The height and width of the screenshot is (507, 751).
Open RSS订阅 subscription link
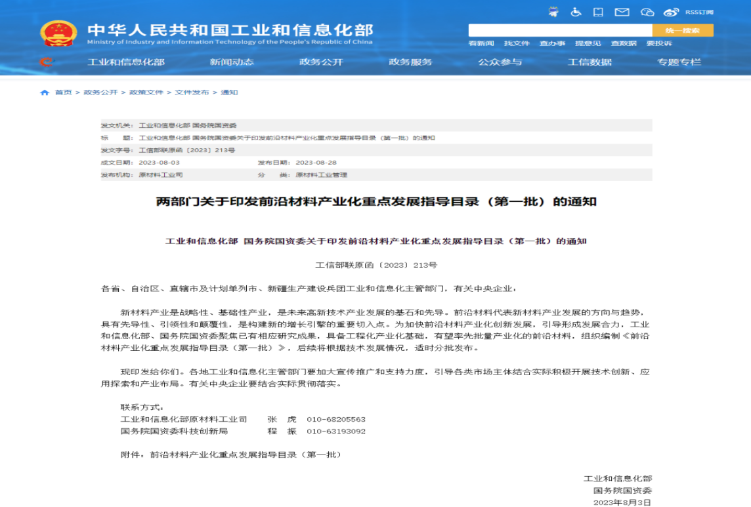click(x=699, y=12)
